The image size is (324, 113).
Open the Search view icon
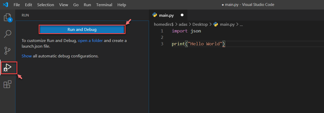click(7, 33)
